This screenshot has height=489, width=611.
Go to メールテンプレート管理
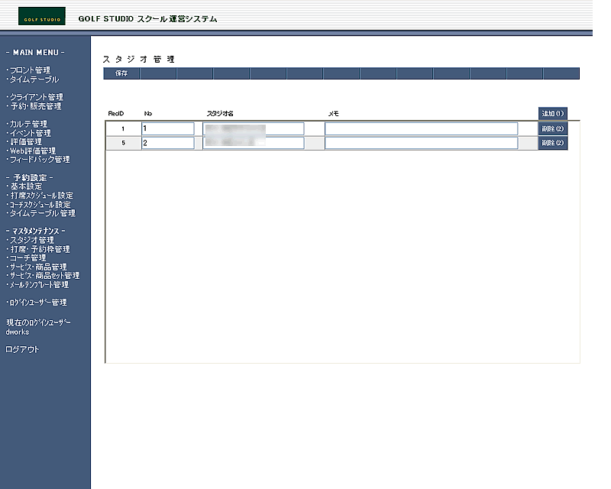(39, 285)
